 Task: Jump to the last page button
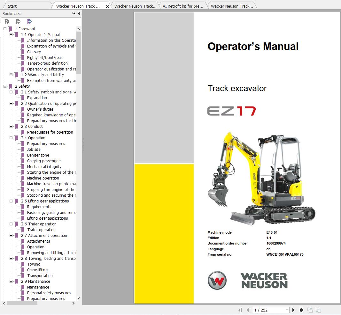click(x=301, y=310)
